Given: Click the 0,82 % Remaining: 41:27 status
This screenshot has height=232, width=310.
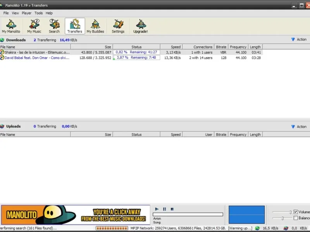Looking at the screenshot, I should click(x=136, y=52).
